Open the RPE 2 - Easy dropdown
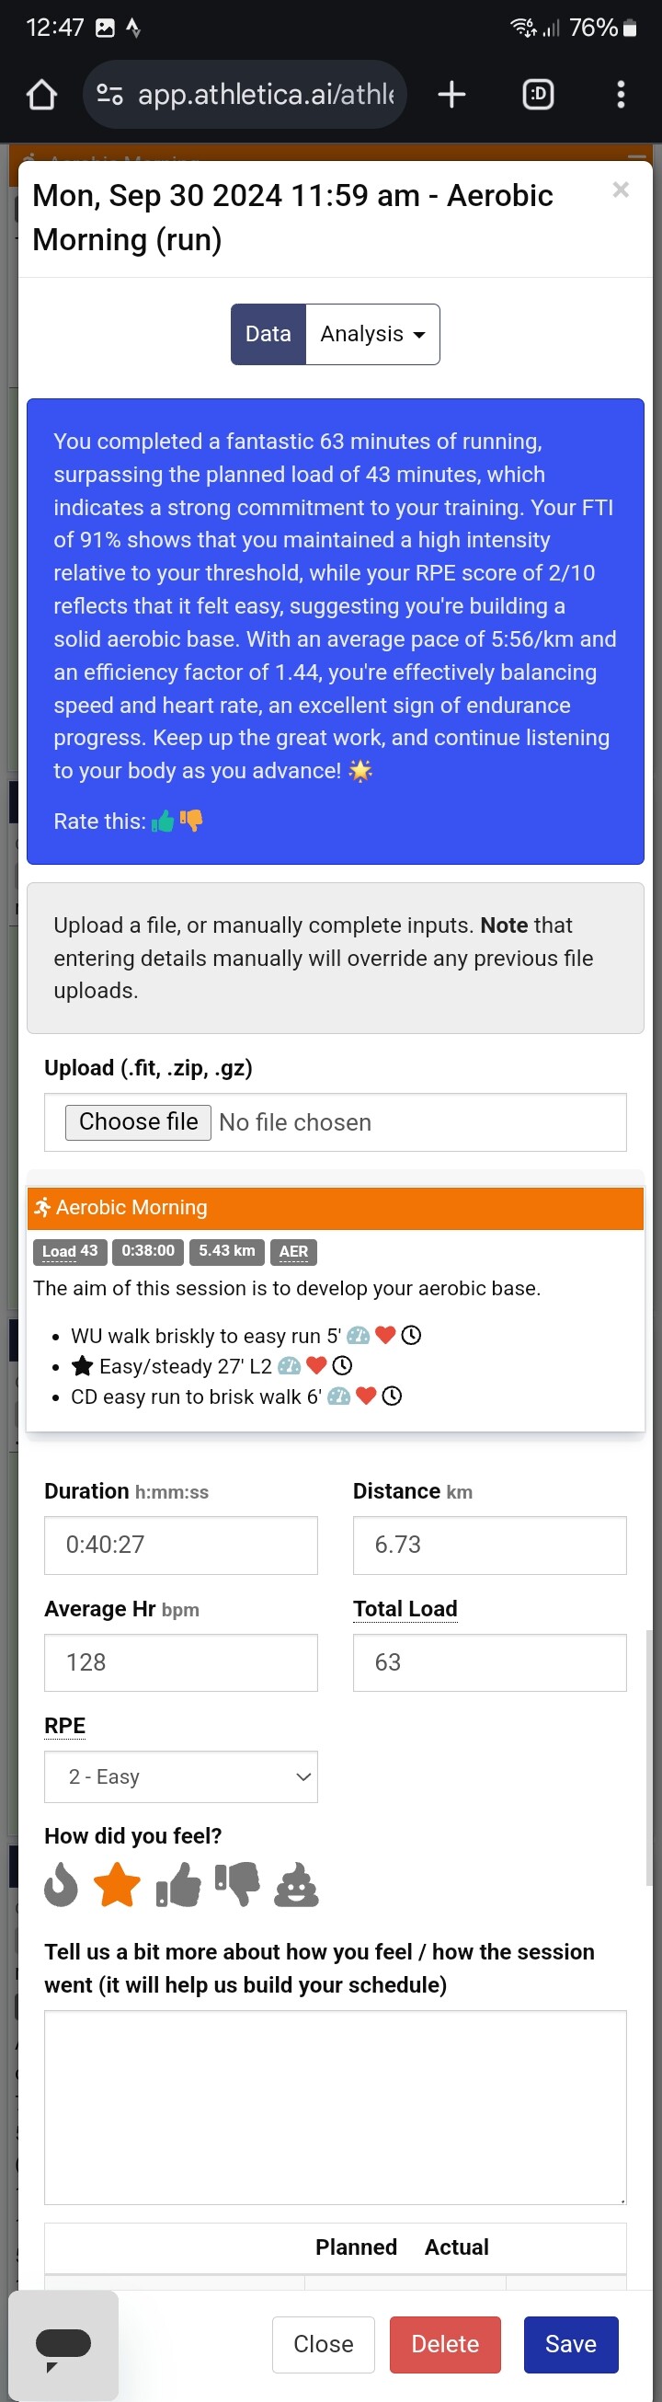 click(x=181, y=1776)
